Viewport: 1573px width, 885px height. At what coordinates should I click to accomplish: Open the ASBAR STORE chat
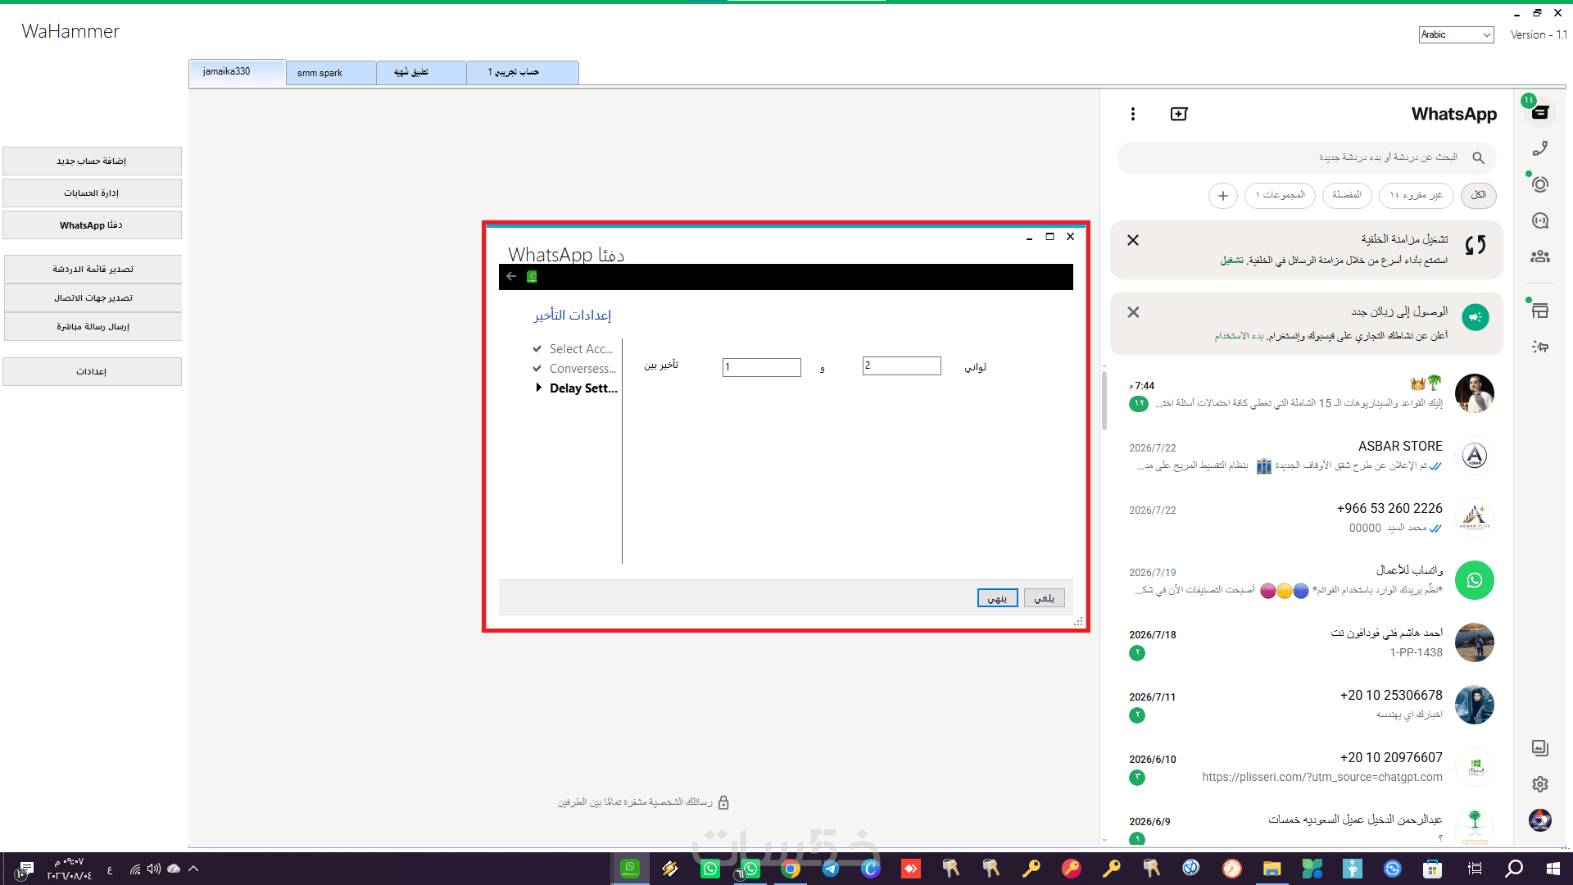1307,456
